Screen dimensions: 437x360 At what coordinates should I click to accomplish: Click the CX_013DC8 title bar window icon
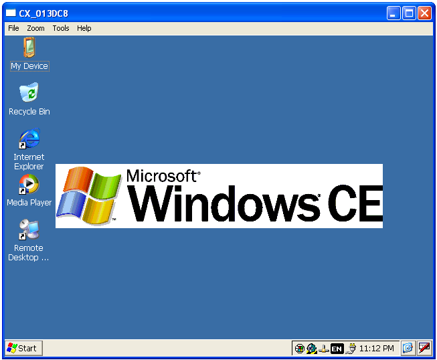pyautogui.click(x=11, y=13)
